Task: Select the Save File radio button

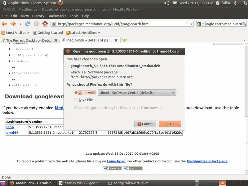Action: (x=76, y=100)
